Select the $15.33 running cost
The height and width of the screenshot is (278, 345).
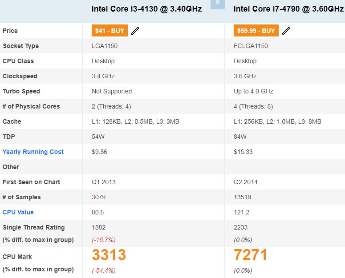click(243, 152)
